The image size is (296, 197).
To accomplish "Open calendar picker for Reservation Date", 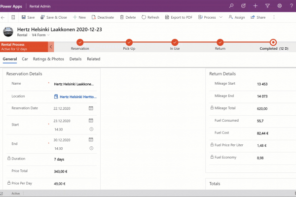I will [x=91, y=108].
